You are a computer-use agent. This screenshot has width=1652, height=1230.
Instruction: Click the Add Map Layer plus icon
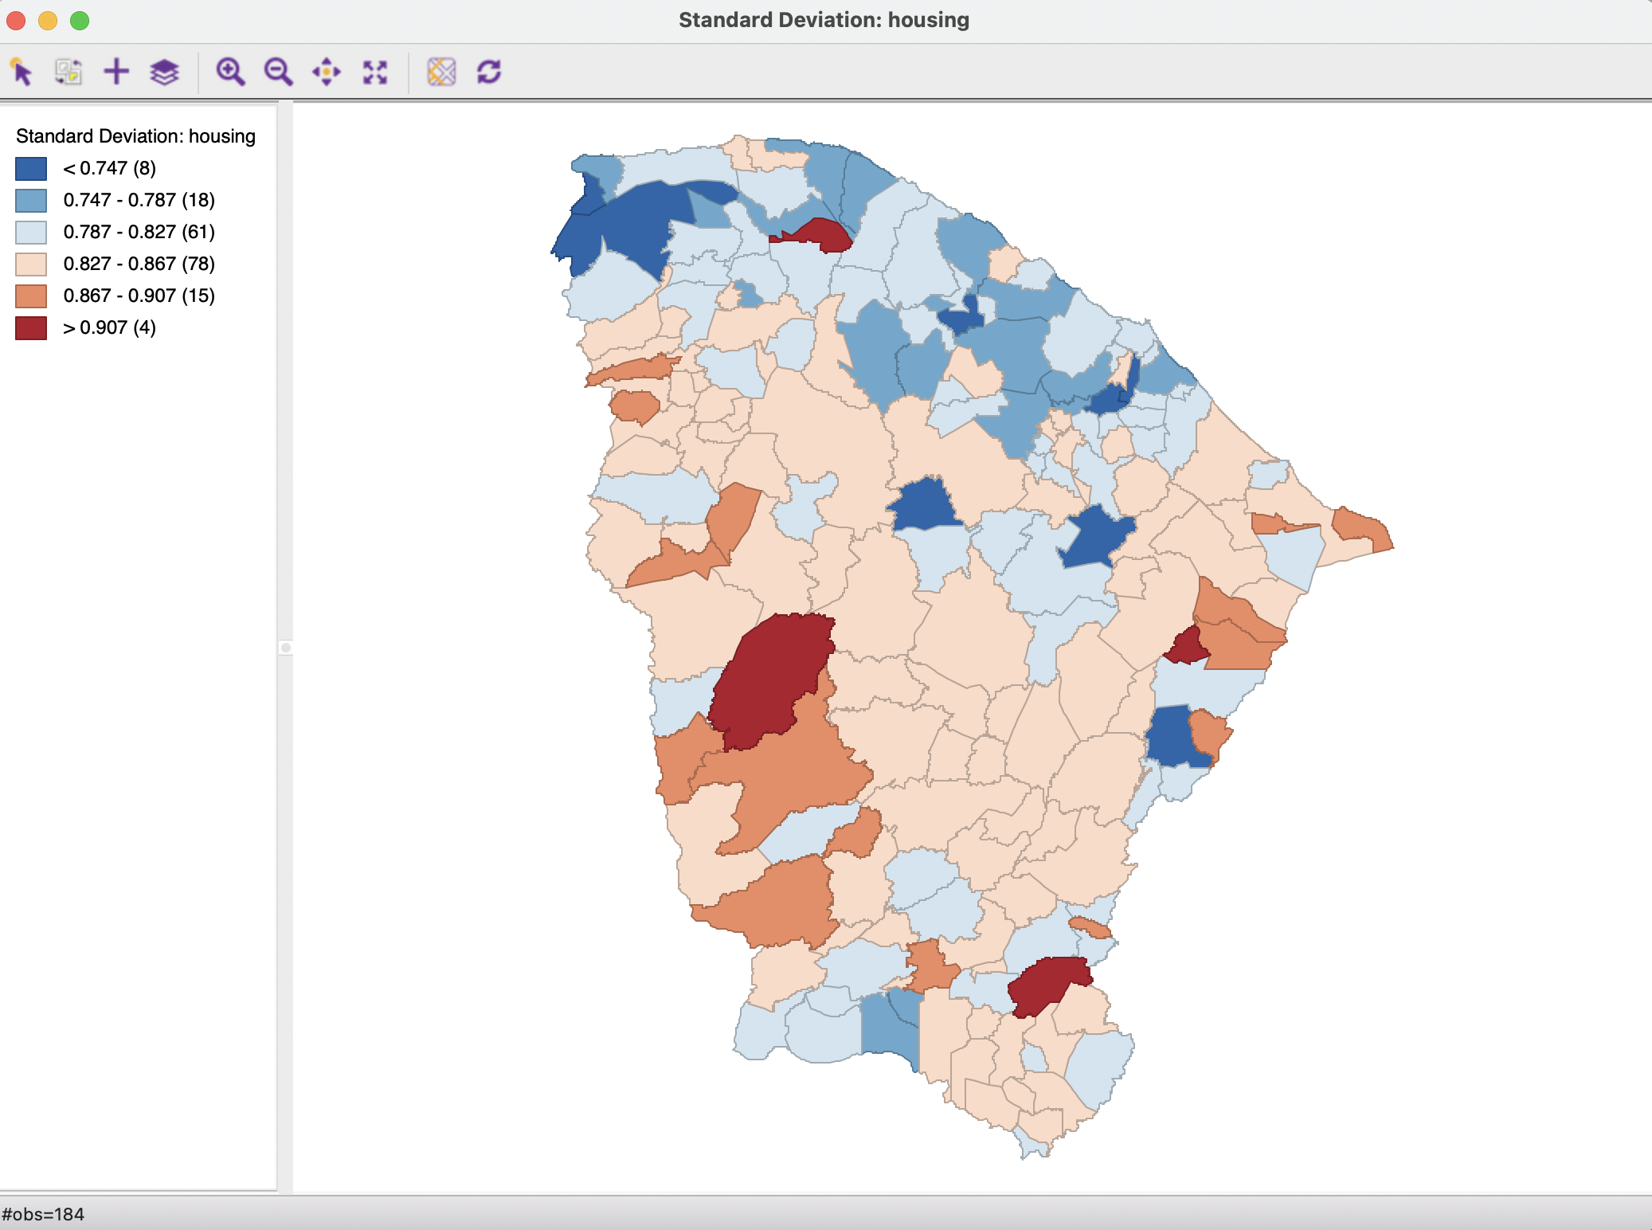[x=116, y=72]
